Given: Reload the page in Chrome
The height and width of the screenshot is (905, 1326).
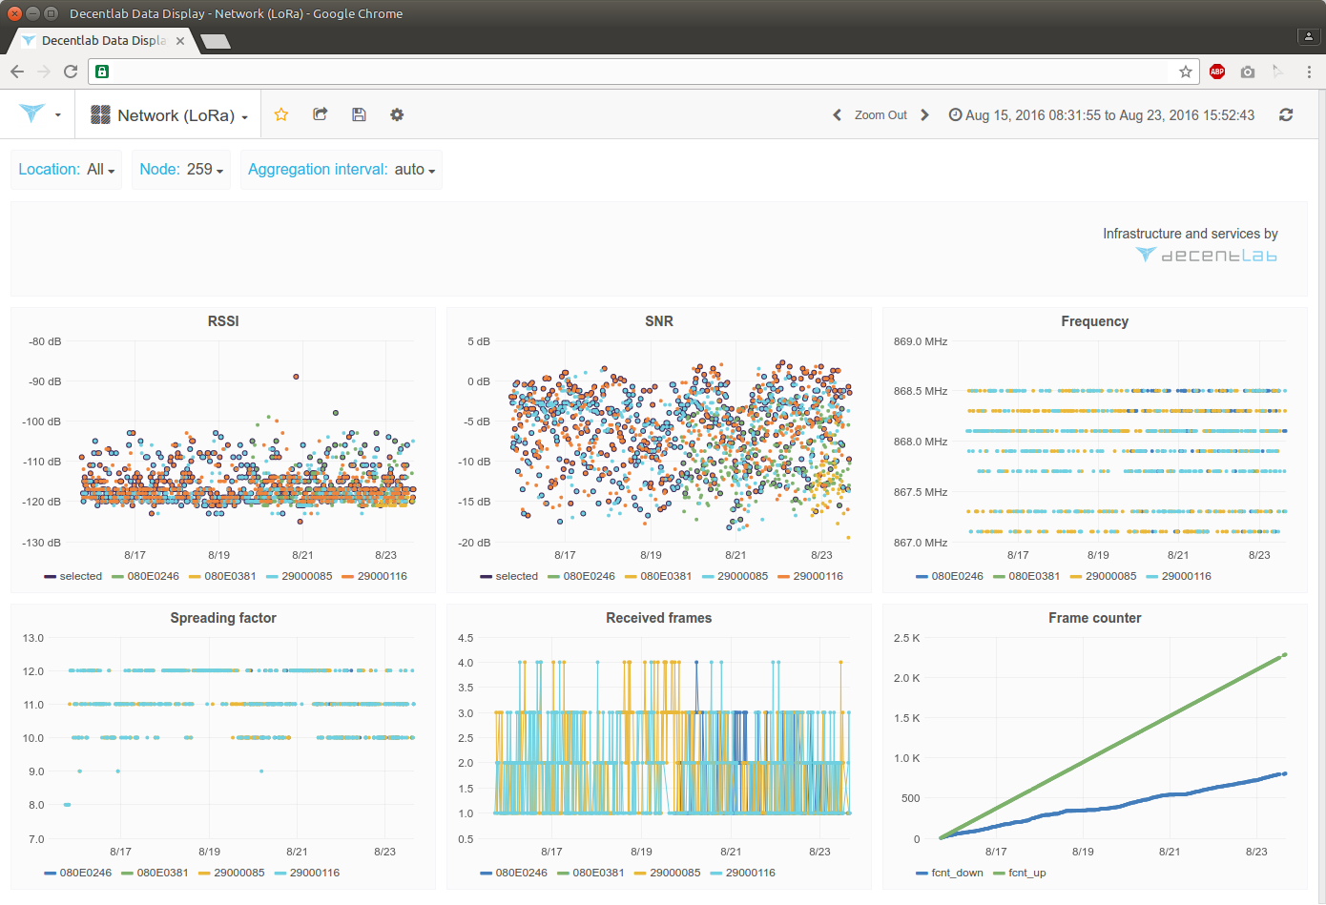Looking at the screenshot, I should [x=70, y=72].
